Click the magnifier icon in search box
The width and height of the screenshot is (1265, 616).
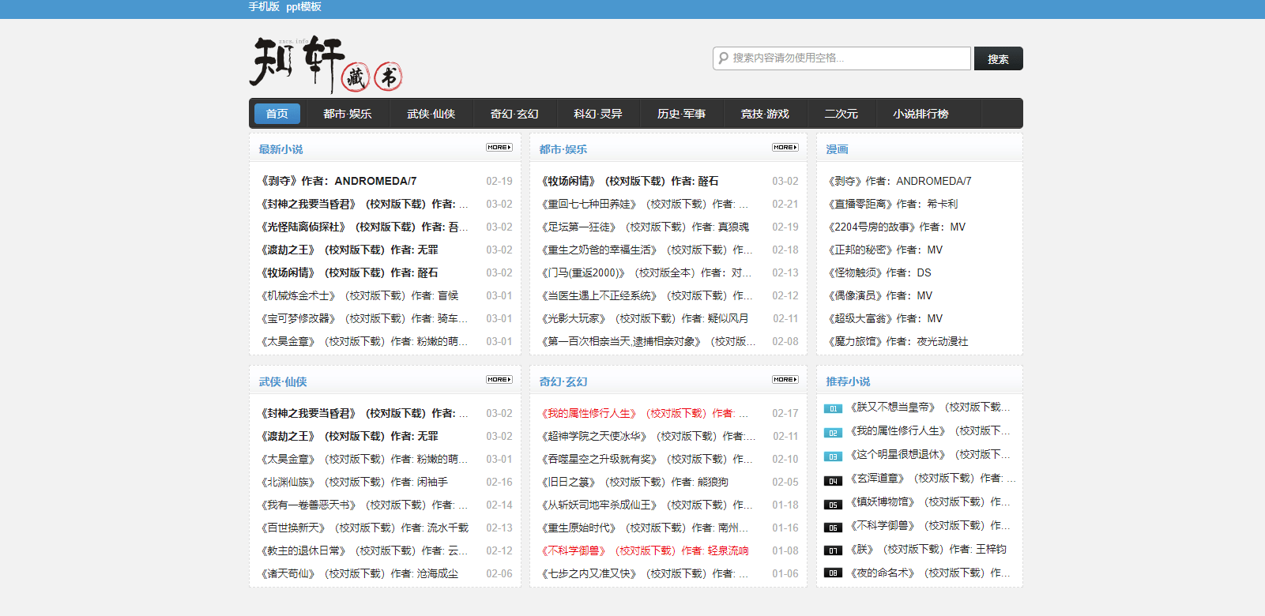click(x=723, y=58)
